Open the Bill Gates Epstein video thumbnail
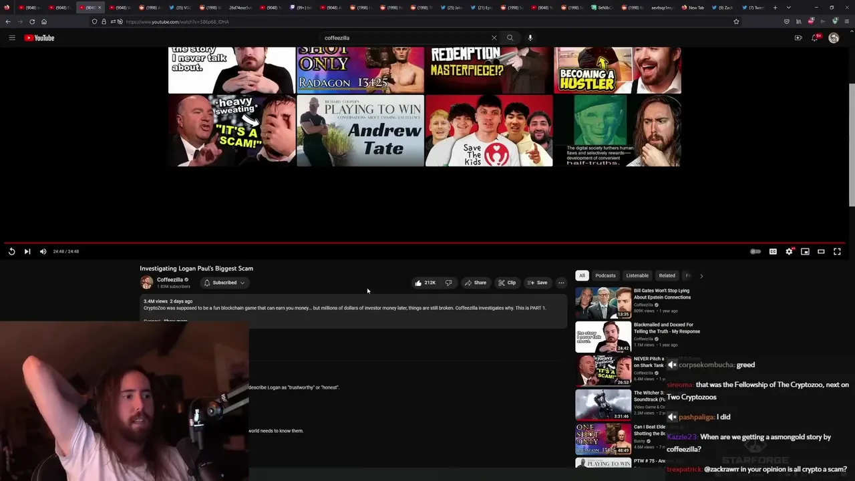The width and height of the screenshot is (855, 481). click(x=603, y=303)
